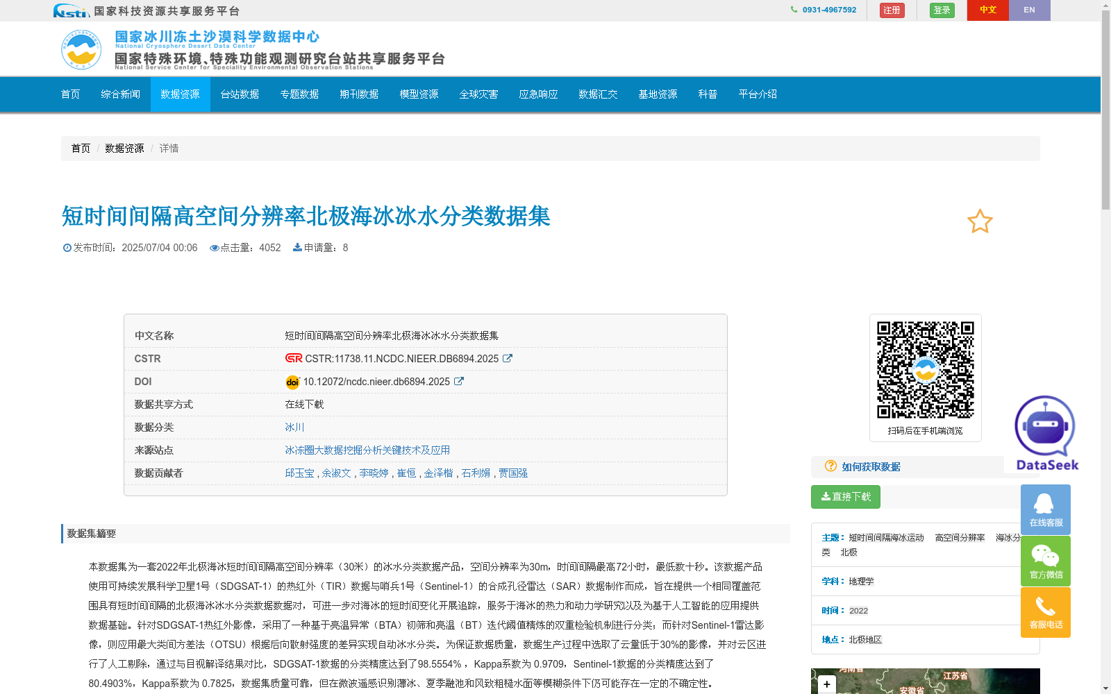The height and width of the screenshot is (694, 1111).
Task: Click the 注册 register button
Action: [892, 10]
